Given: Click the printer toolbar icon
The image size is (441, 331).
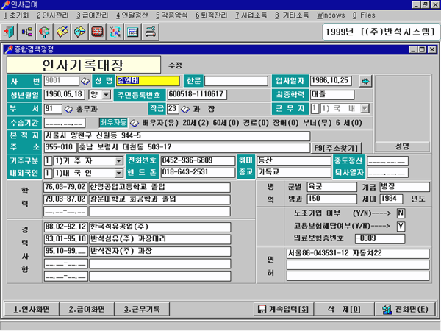Looking at the screenshot, I should [x=151, y=32].
